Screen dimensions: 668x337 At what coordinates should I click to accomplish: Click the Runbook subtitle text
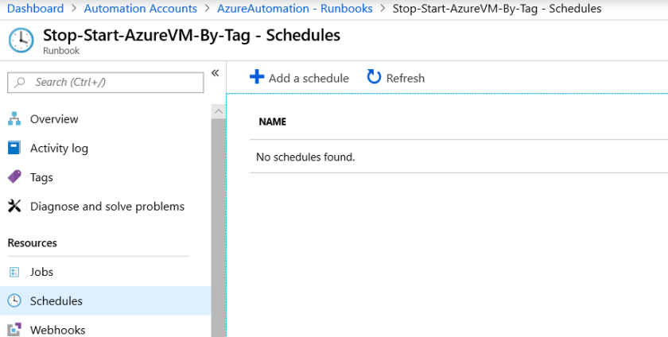[61, 51]
